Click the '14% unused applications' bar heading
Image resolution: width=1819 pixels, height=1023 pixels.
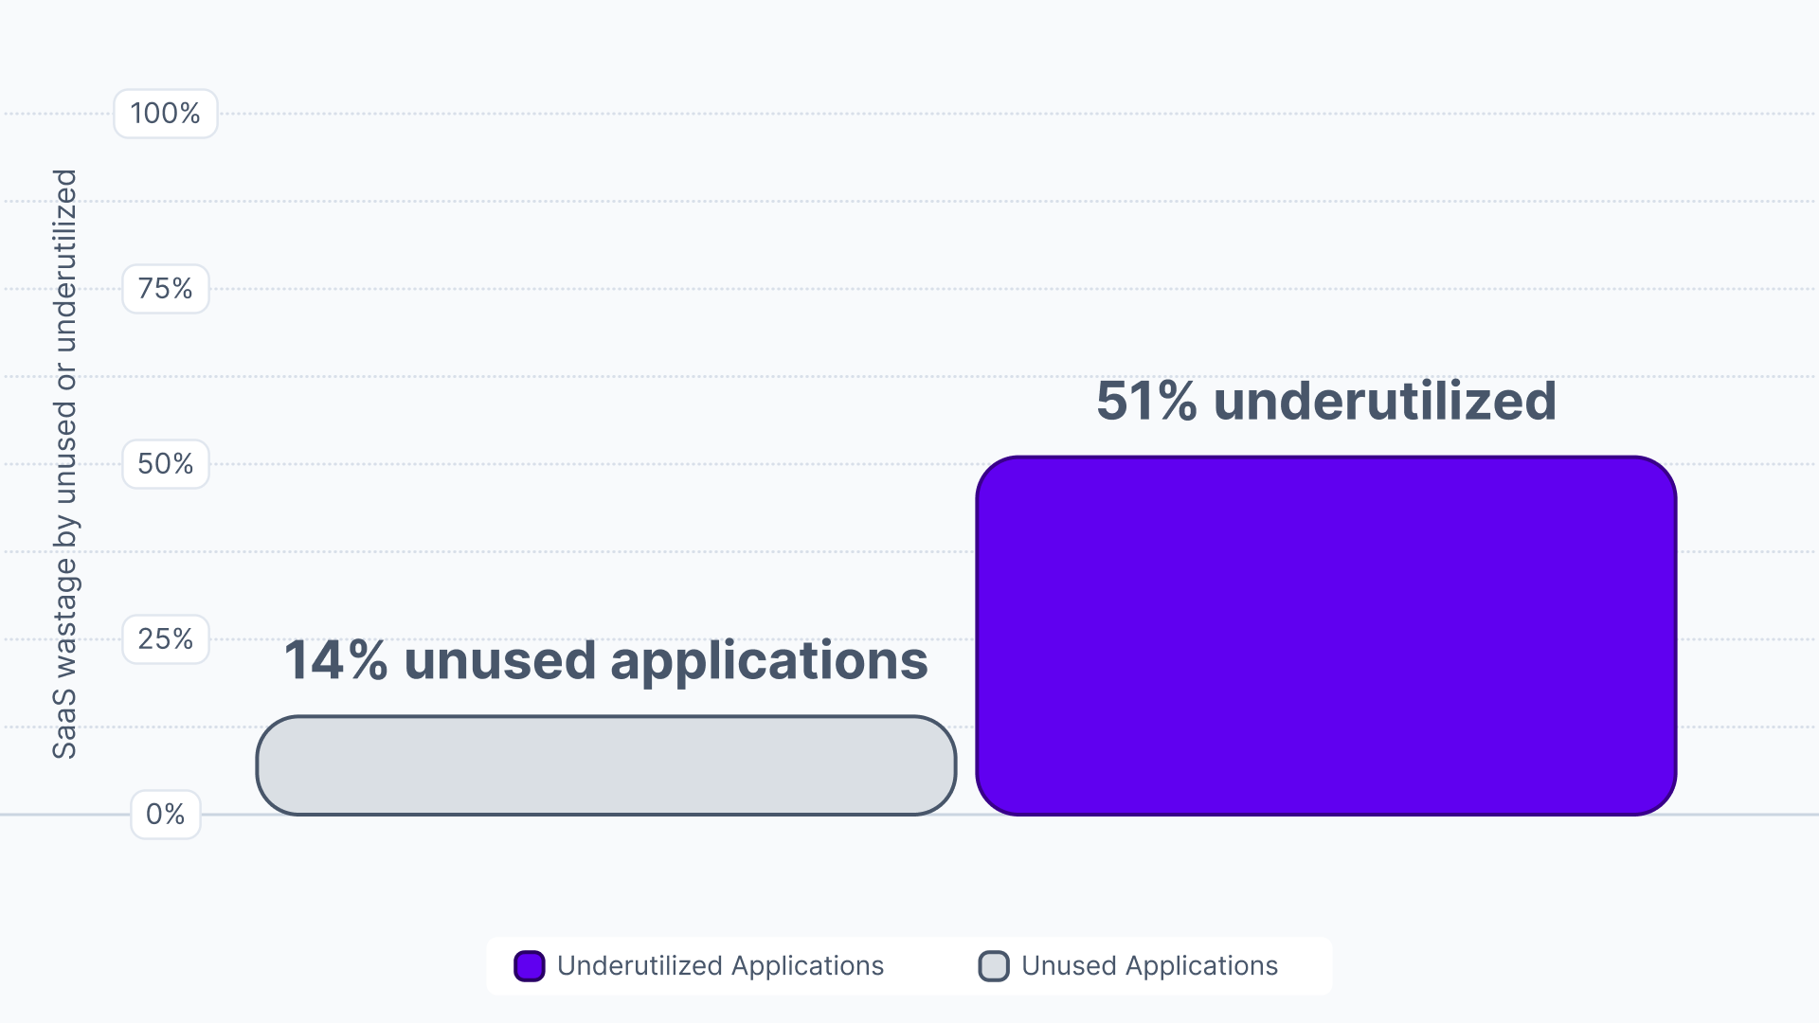coord(606,661)
